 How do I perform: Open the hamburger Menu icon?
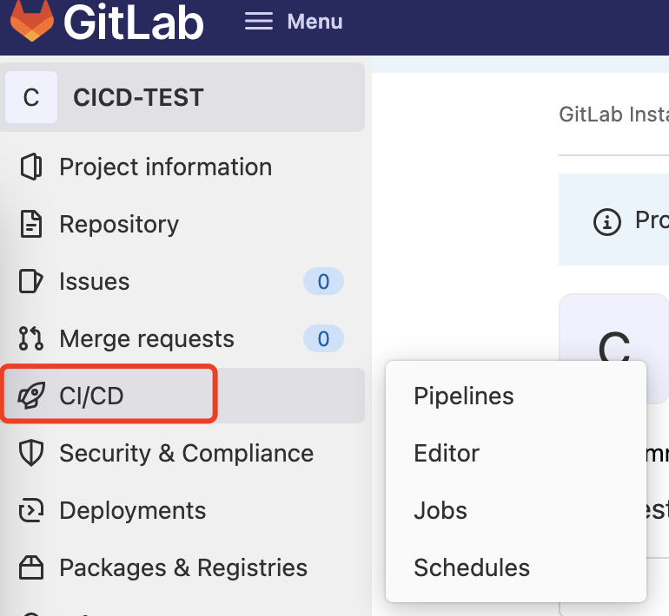click(x=259, y=21)
